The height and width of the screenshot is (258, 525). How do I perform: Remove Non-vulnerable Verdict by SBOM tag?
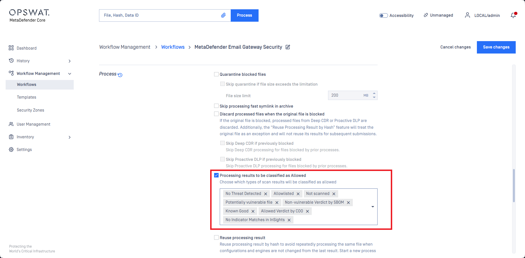pos(348,203)
